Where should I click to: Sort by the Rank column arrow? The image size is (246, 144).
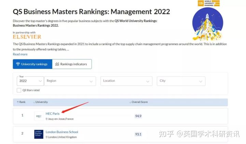coord(17,102)
